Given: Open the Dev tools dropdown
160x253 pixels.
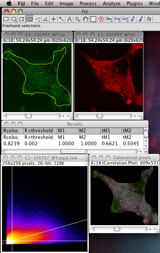Looking at the screenshot, I should tap(109, 19).
